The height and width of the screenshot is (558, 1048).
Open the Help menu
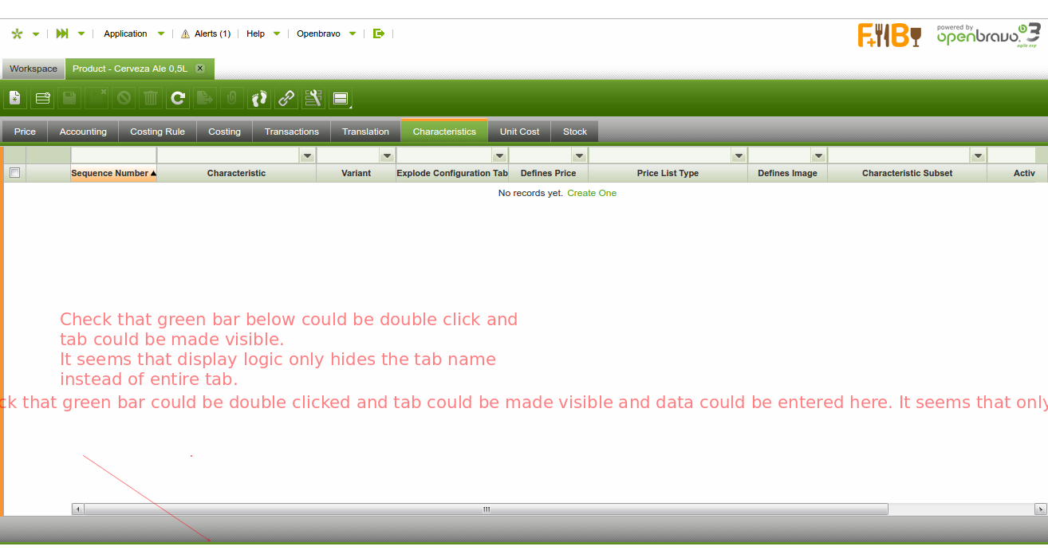point(255,33)
